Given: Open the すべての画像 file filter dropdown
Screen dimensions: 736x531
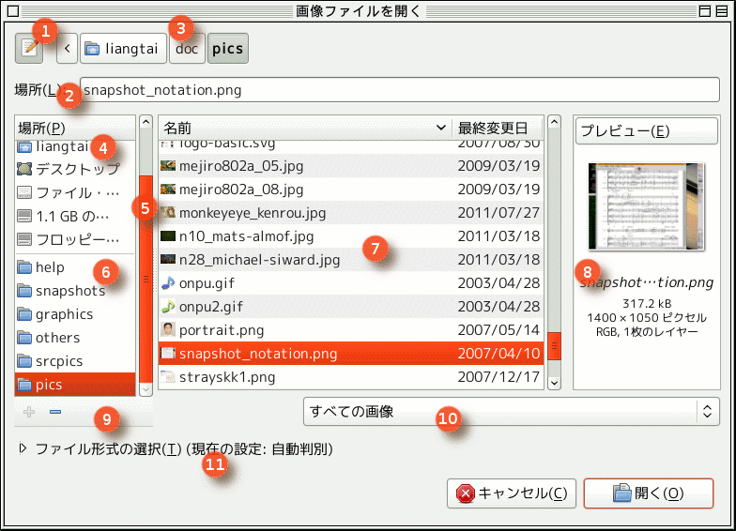Looking at the screenshot, I should 511,411.
